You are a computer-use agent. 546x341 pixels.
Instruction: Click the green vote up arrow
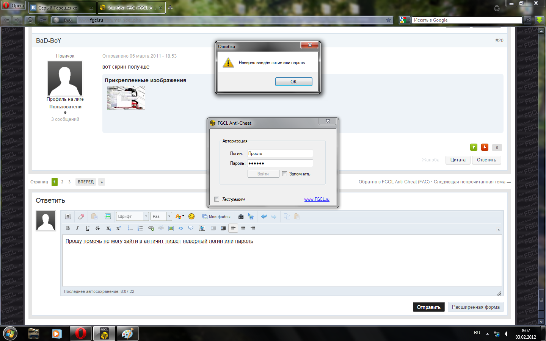click(474, 147)
